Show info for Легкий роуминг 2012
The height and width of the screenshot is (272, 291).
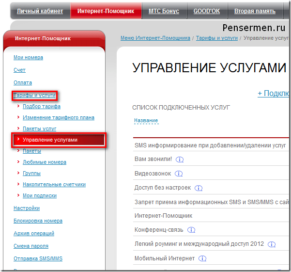[272, 244]
